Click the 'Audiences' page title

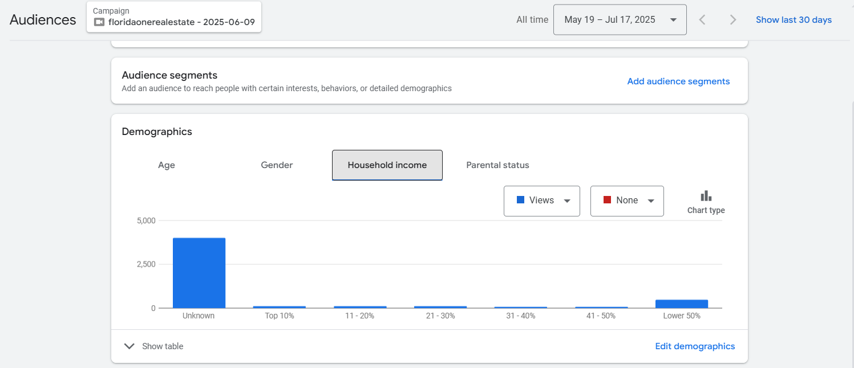[x=43, y=19]
